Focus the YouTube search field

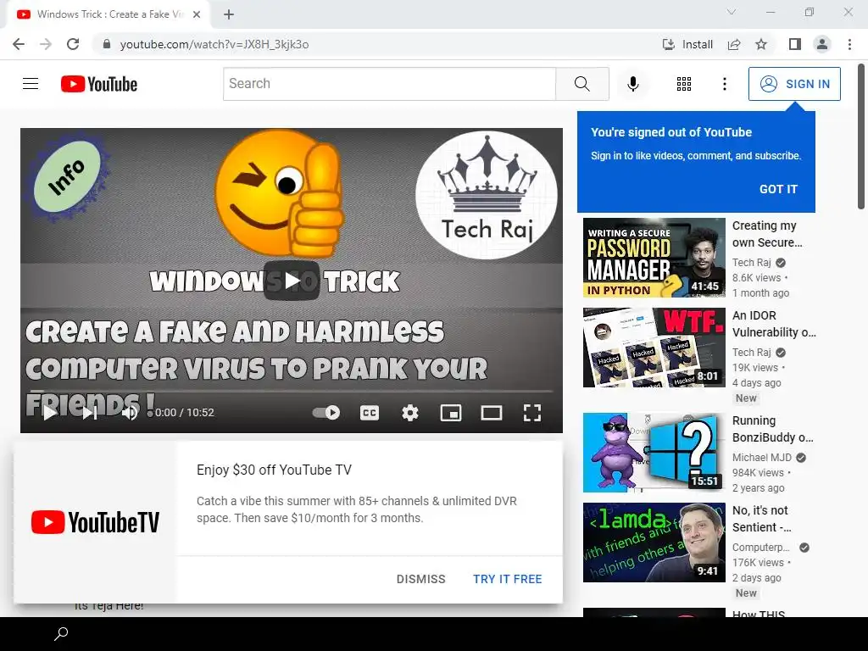pyautogui.click(x=389, y=84)
